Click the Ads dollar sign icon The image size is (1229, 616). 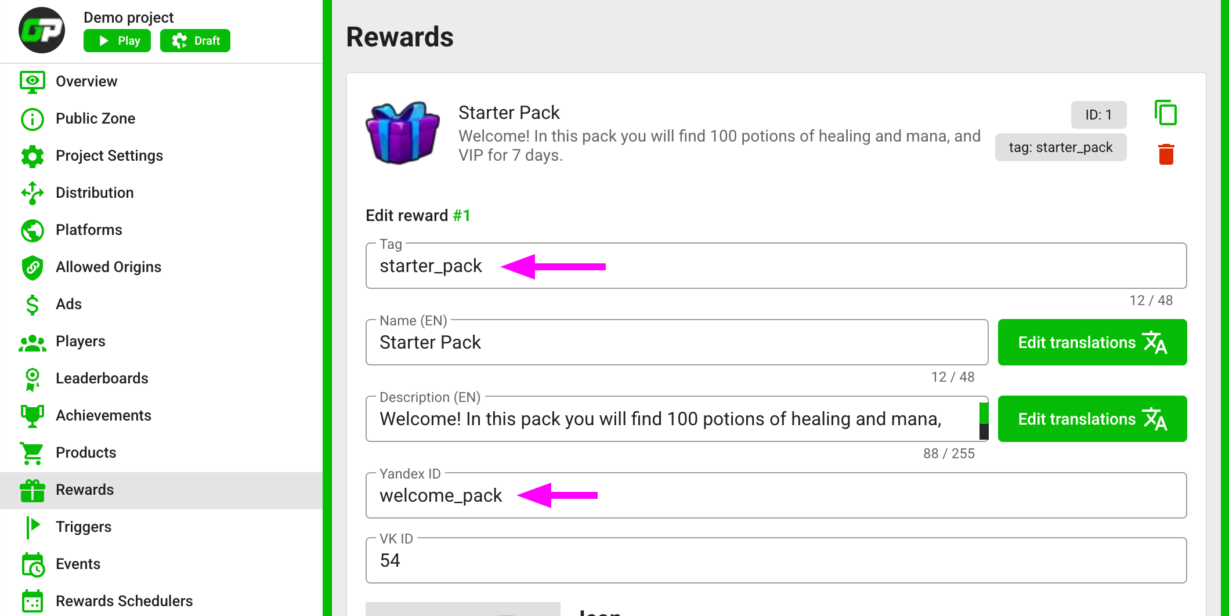tap(32, 304)
